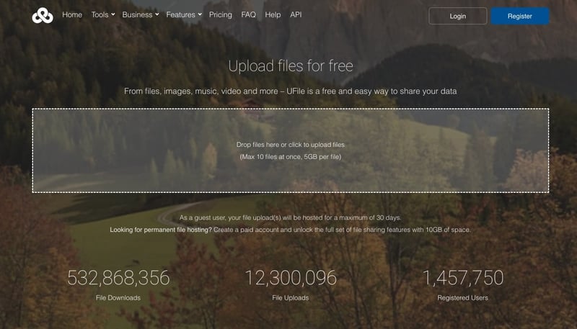Open the Help menu item
577x329 pixels.
(x=273, y=14)
